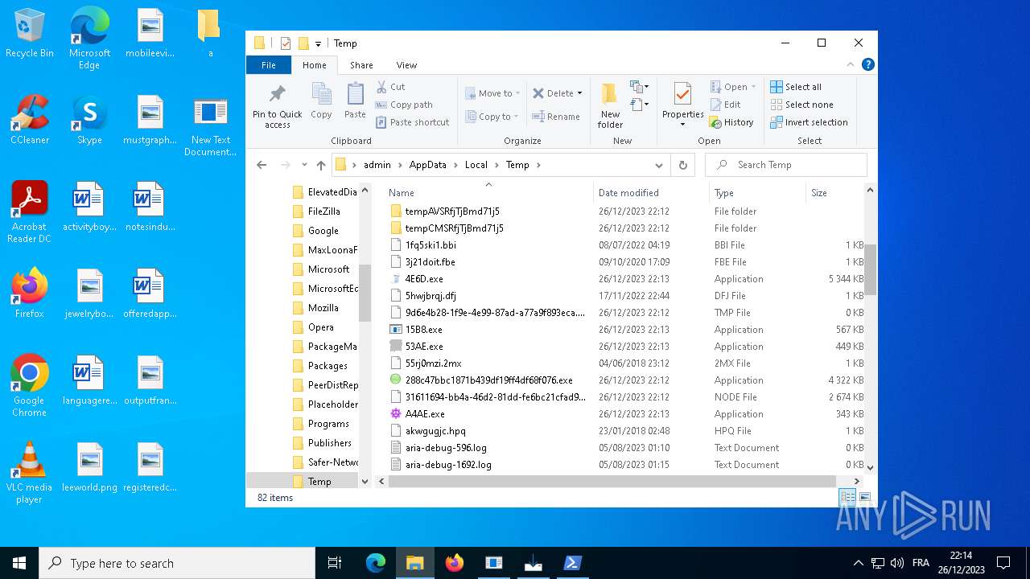
Task: Select tempAVSRfjTjBmd71j5 folder
Action: coord(452,211)
